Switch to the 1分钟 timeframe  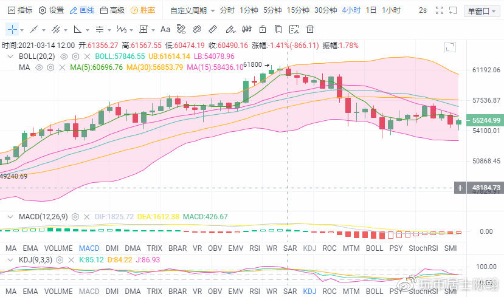coord(249,10)
